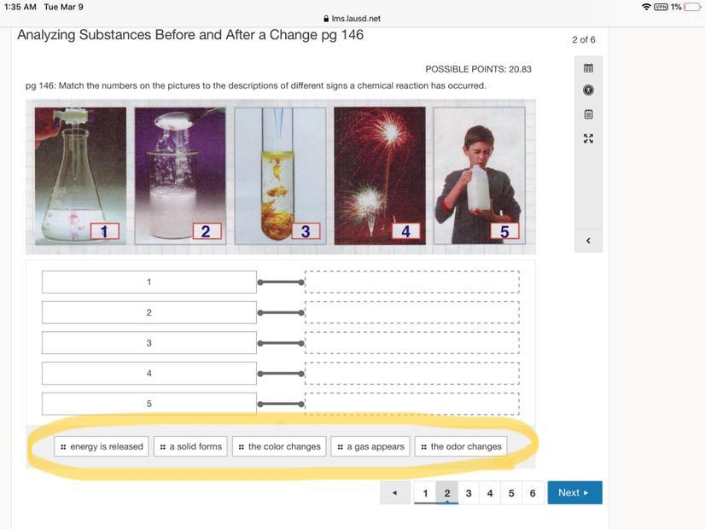Toggle the fullscreen expand icon
The height and width of the screenshot is (529, 705).
tap(588, 138)
